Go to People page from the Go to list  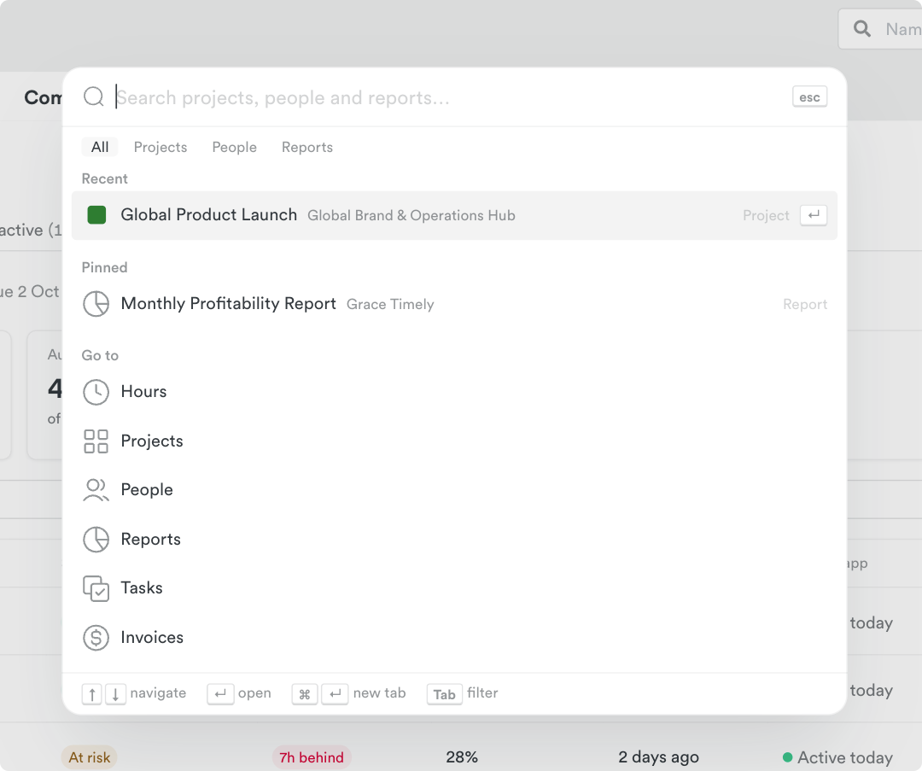tap(454, 490)
